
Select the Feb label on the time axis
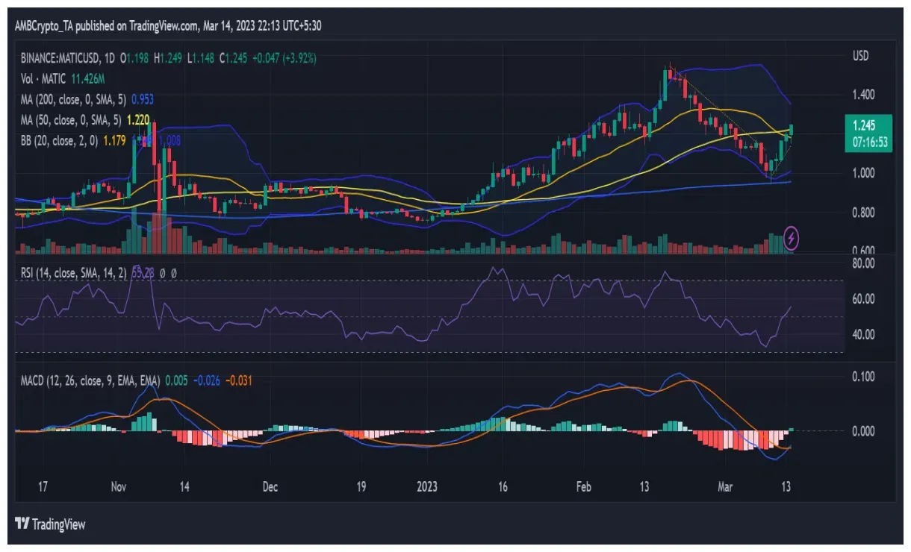pos(584,487)
